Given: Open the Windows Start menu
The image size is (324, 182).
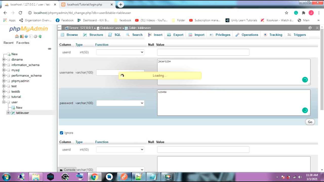Looking at the screenshot, I should coord(6,177).
